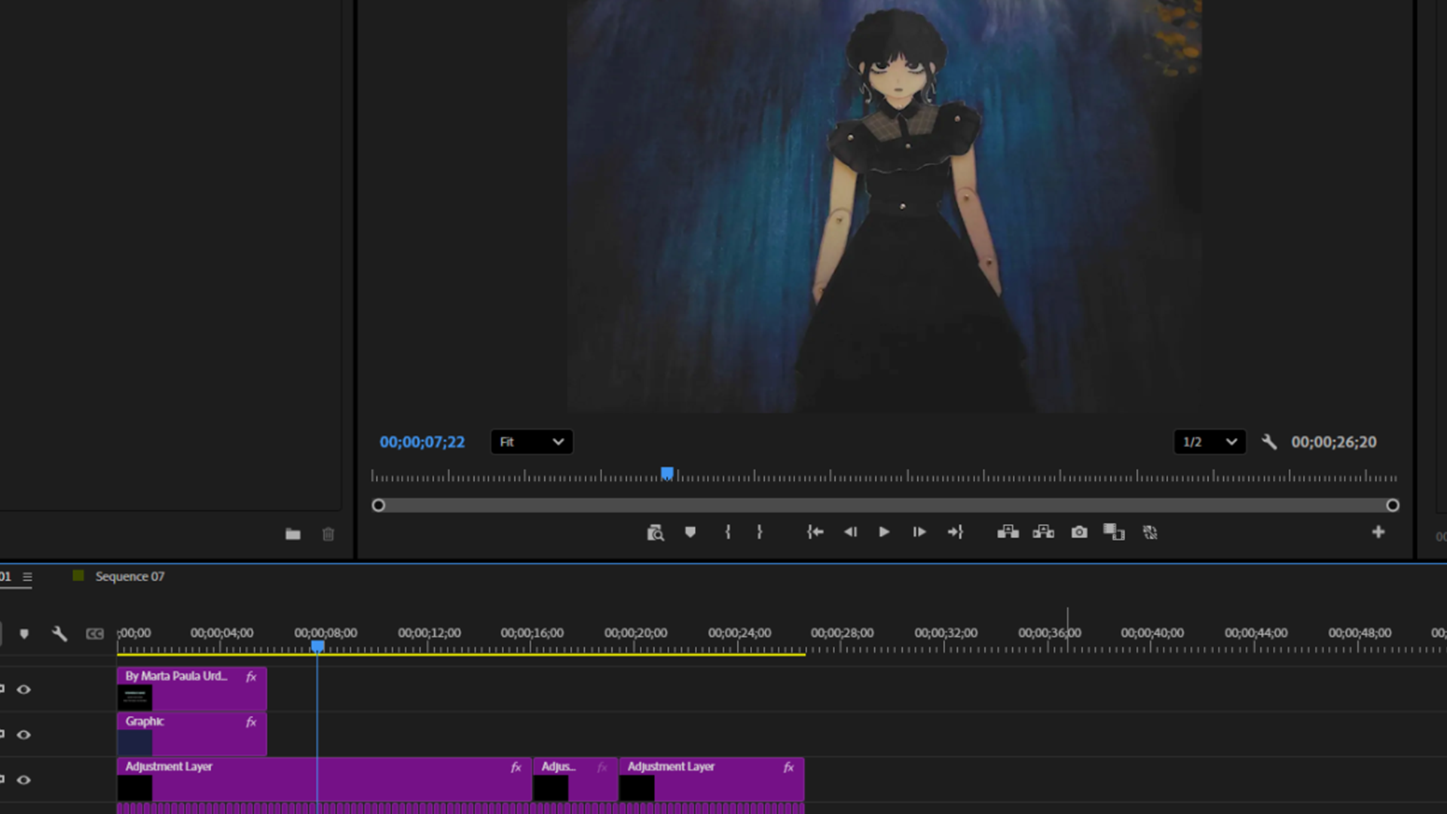Toggle eye of Adjustment Layer track
The height and width of the screenshot is (814, 1447).
pyautogui.click(x=24, y=780)
